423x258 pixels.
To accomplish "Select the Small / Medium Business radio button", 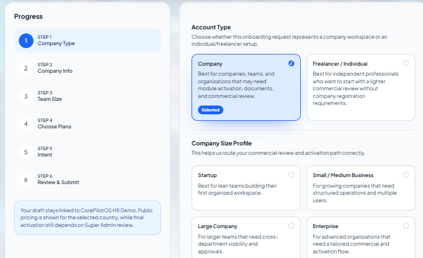I will pyautogui.click(x=406, y=175).
